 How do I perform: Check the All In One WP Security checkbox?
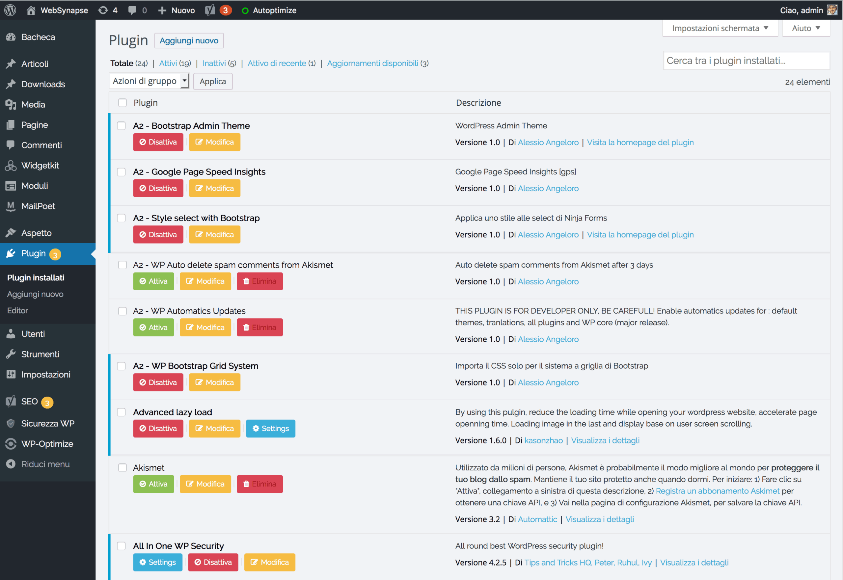[x=122, y=546]
